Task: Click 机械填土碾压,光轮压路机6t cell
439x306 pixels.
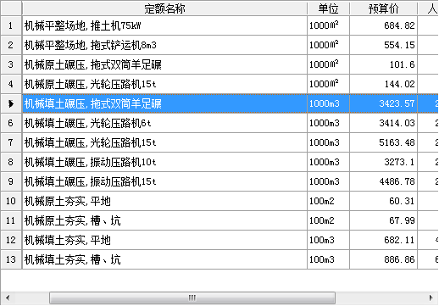Action: [164, 123]
